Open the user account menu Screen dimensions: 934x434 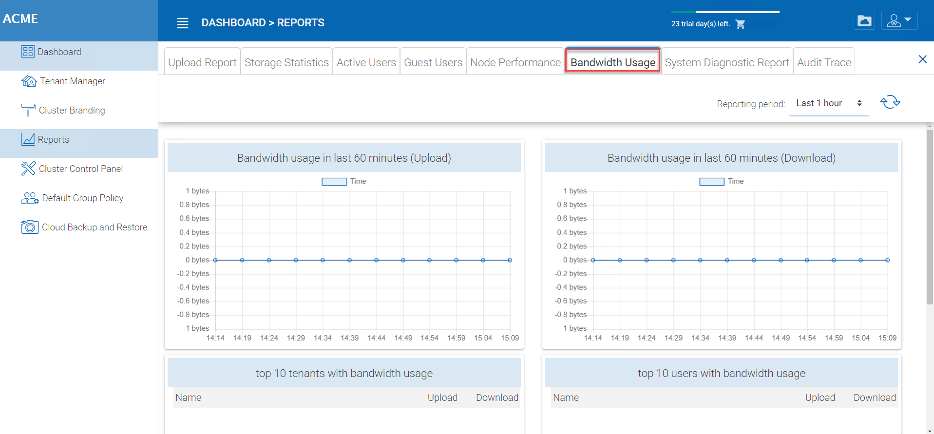(899, 21)
